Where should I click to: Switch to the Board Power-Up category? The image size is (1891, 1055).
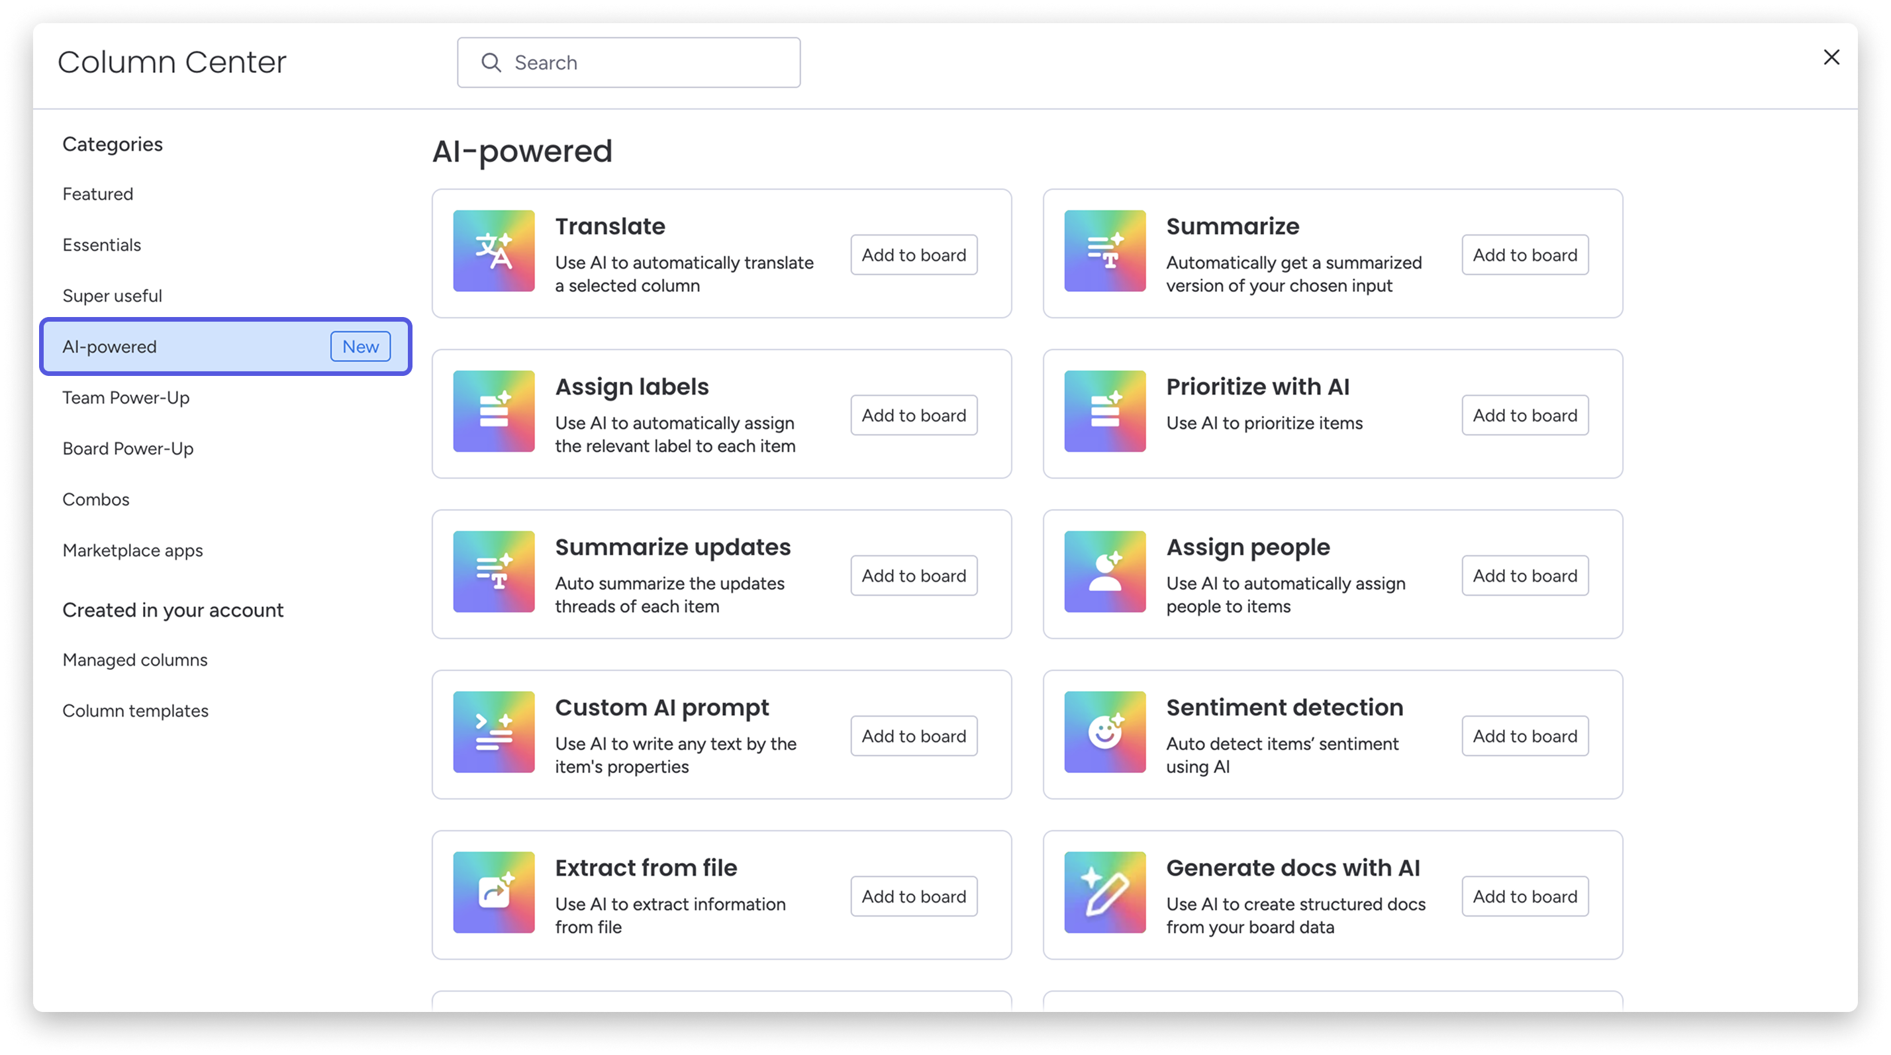point(128,448)
